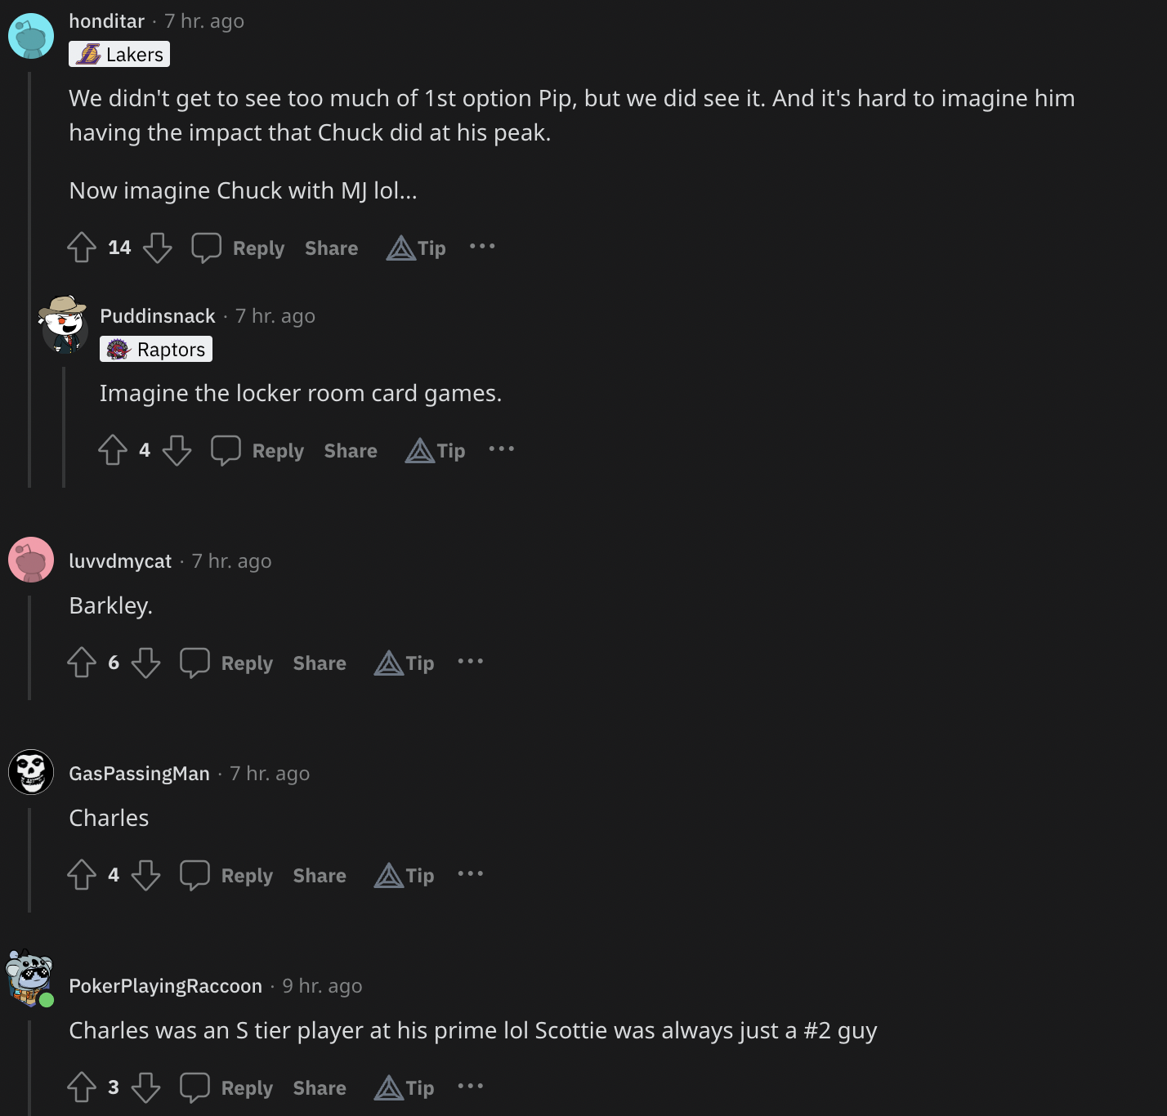This screenshot has height=1116, width=1167.
Task: Open three-dot menu on Puddinsnack's comment
Action: coord(502,449)
